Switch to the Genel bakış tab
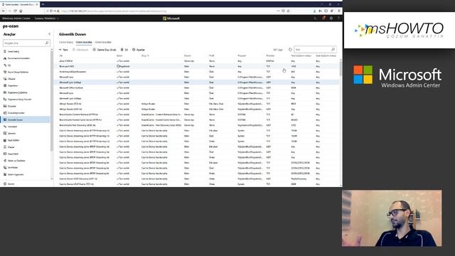This screenshot has height=256, width=455. [x=66, y=42]
